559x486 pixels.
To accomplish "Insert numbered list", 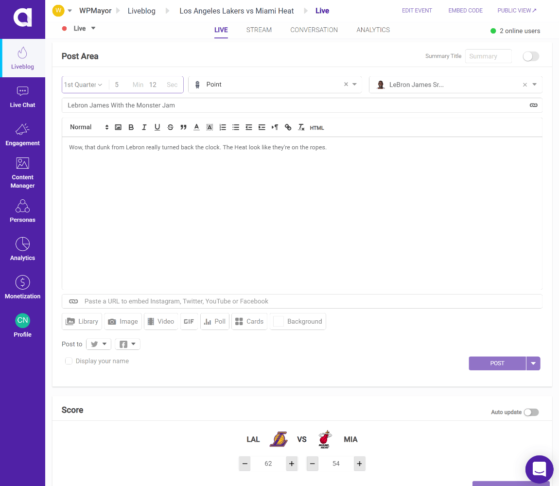I will click(x=223, y=127).
